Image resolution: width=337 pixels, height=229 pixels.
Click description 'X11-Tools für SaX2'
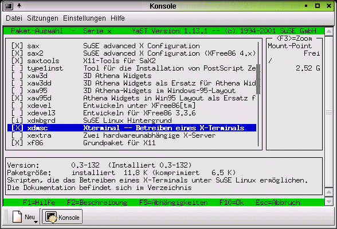coord(119,61)
